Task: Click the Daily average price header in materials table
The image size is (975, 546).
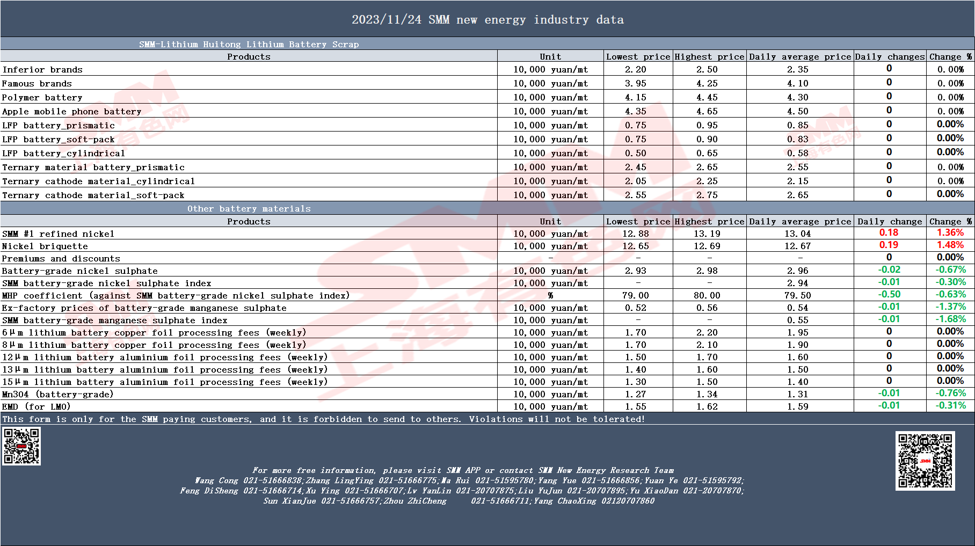Action: [800, 221]
